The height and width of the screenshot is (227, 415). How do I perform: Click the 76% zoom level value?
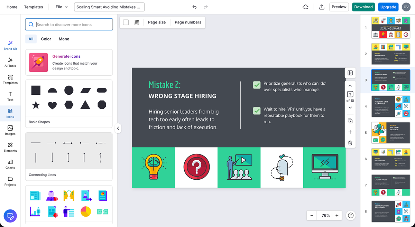click(x=325, y=215)
